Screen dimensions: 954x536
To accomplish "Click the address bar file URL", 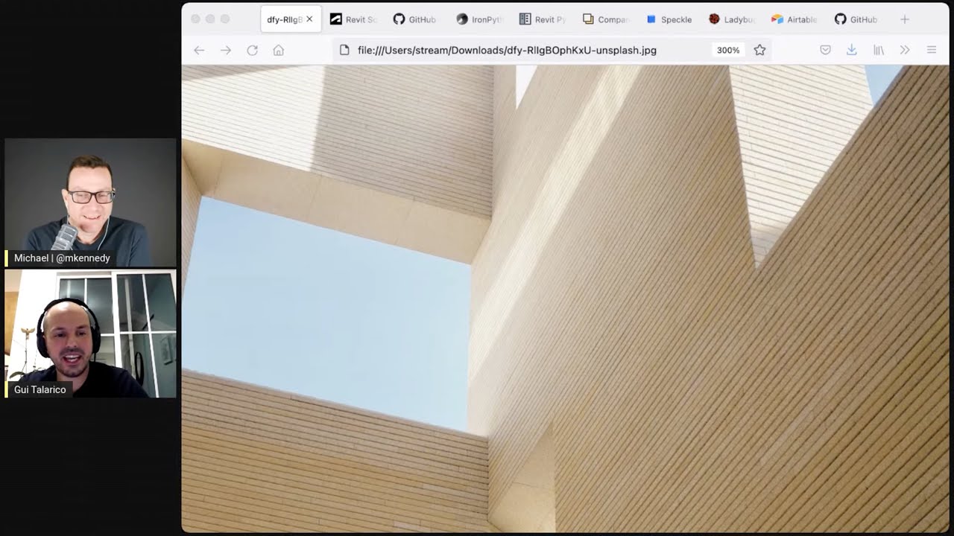I will click(x=507, y=50).
